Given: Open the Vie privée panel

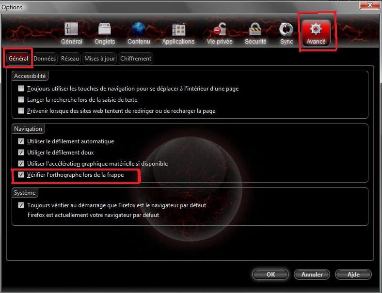Looking at the screenshot, I should (220, 33).
